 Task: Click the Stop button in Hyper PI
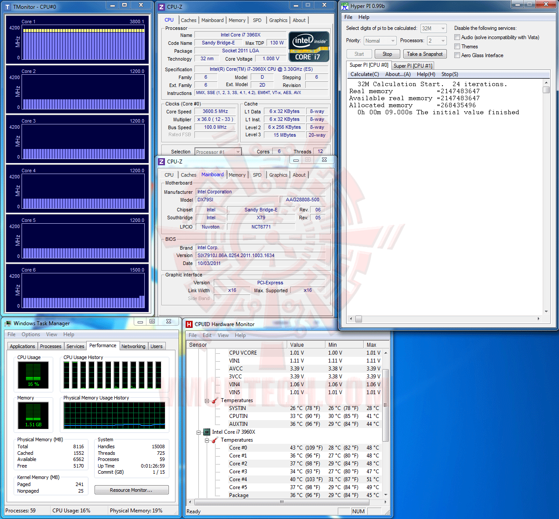387,54
